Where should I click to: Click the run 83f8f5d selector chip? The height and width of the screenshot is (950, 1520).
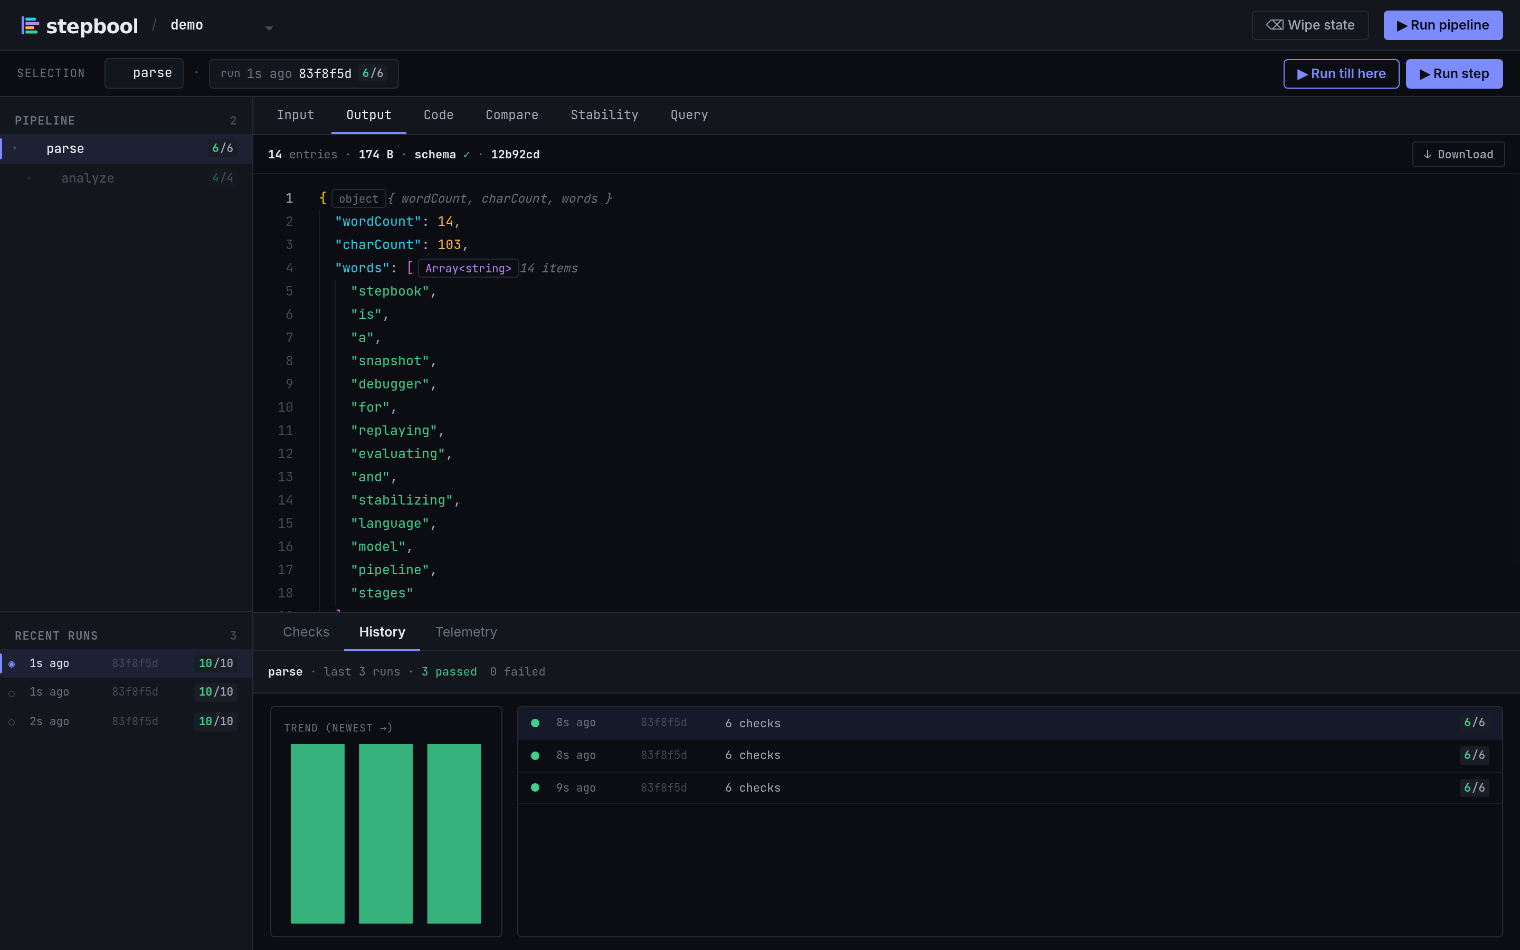[303, 73]
